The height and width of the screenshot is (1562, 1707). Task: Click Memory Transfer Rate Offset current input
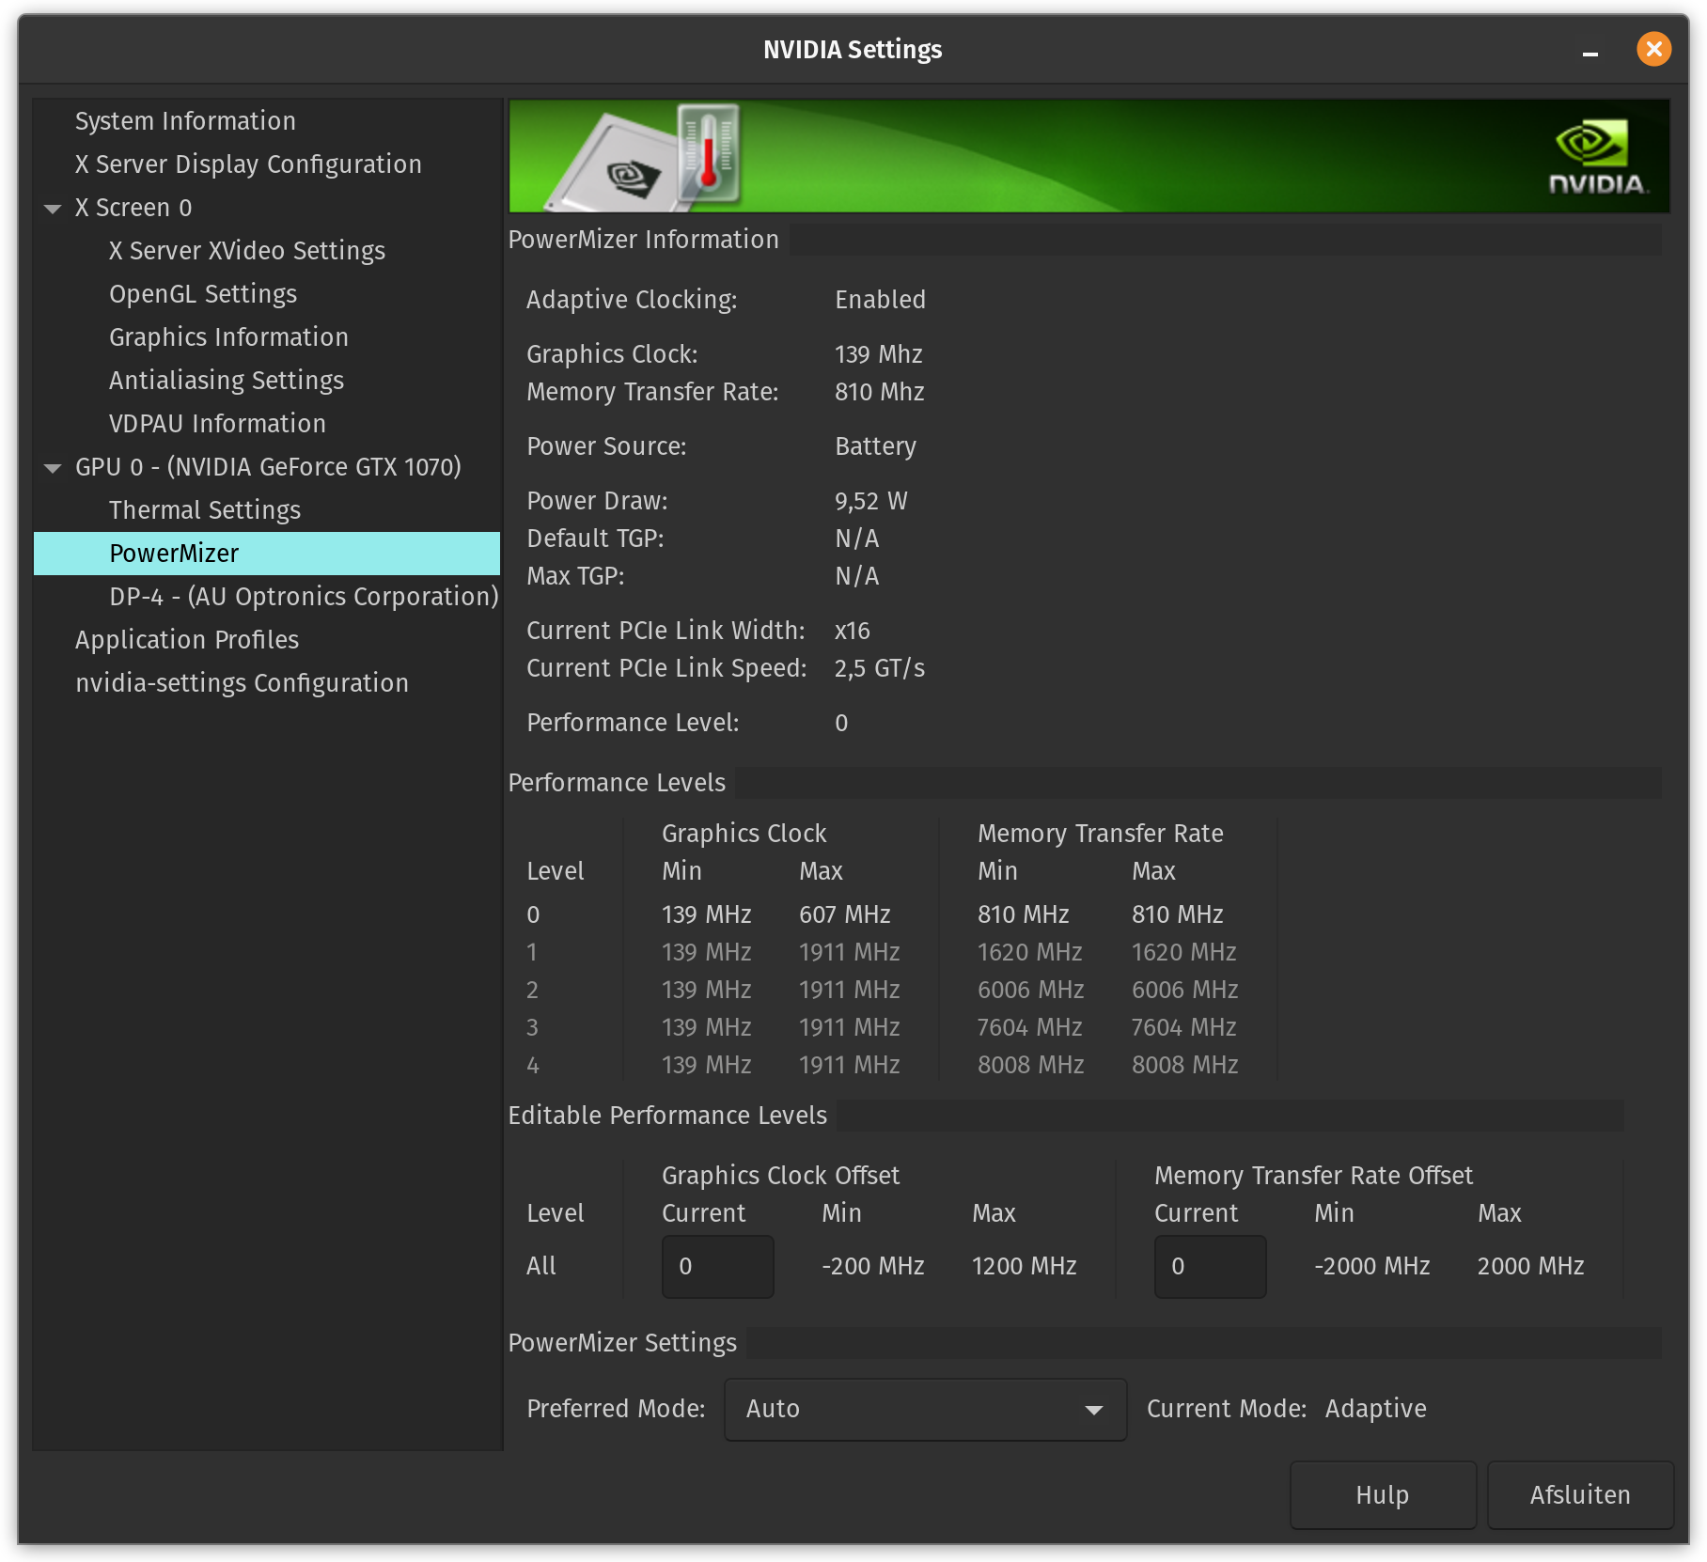[1211, 1267]
